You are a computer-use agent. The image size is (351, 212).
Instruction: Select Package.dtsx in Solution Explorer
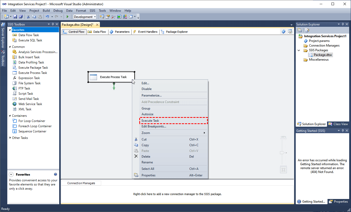(x=323, y=55)
